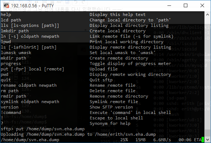Click 'mkdir path' command
Image resolution: width=211 pixels, height=143 pixels.
[13, 58]
